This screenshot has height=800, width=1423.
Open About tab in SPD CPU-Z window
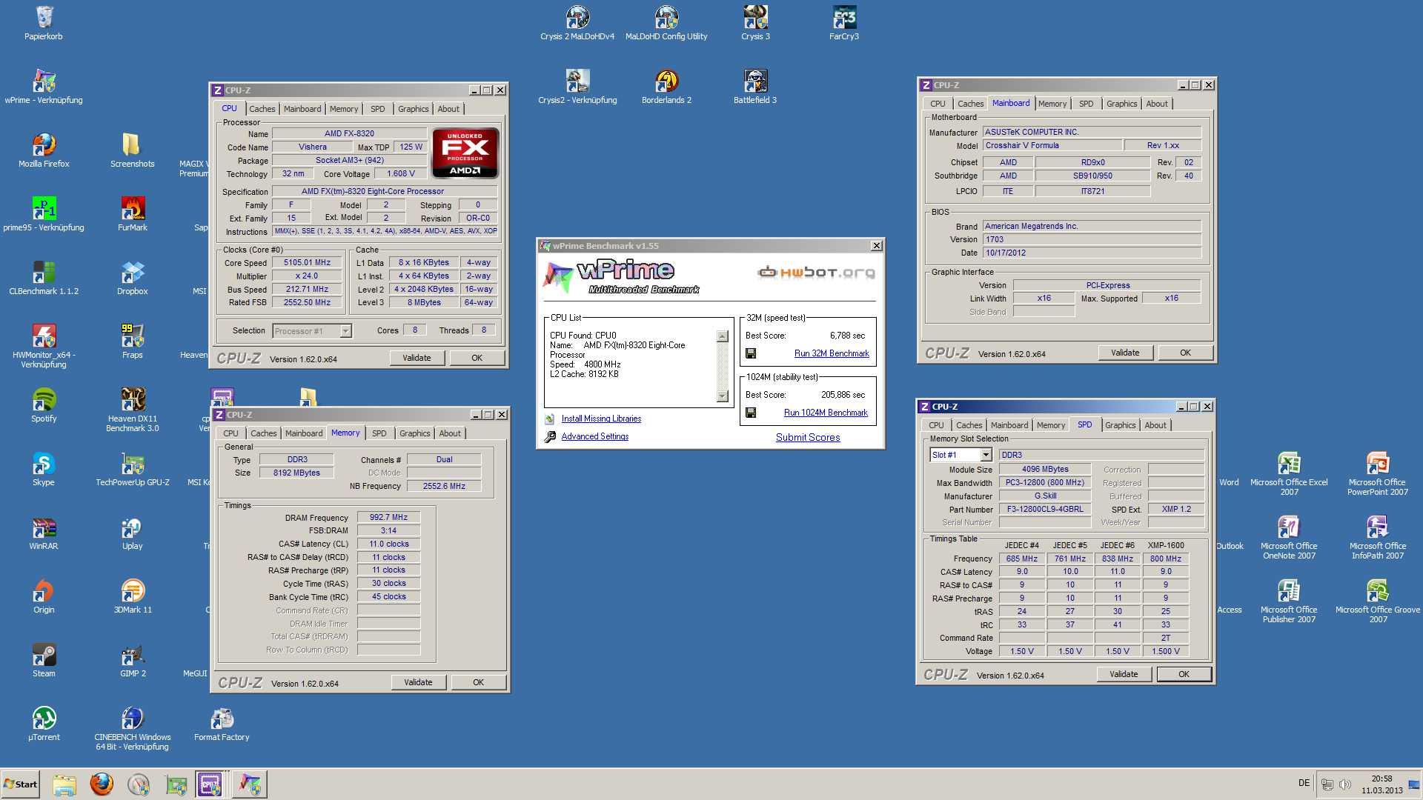tap(1155, 425)
